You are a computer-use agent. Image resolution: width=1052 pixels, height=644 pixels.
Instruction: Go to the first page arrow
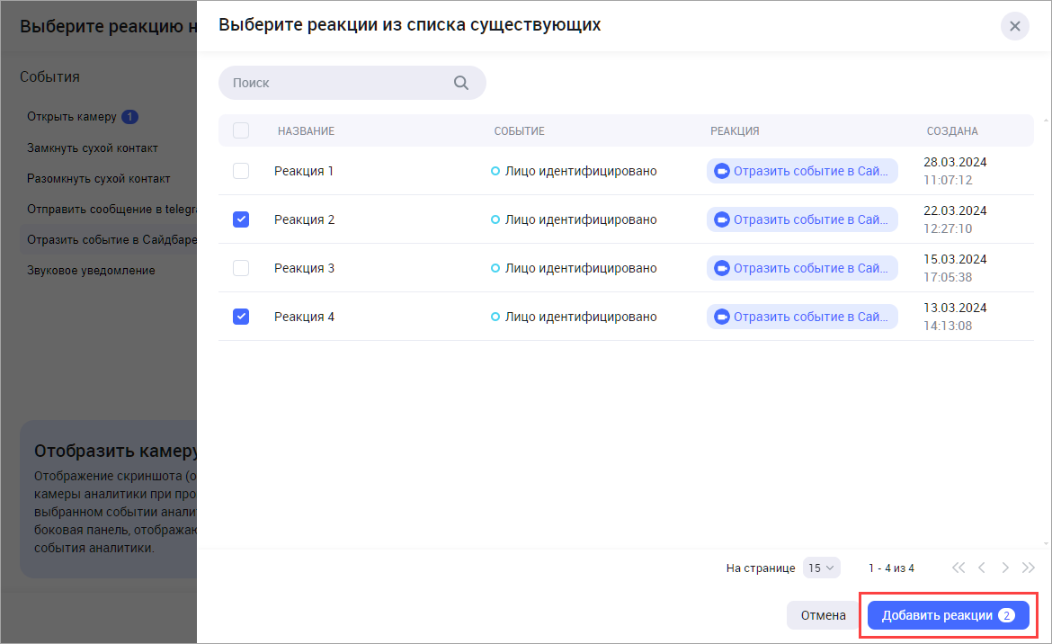coord(958,568)
